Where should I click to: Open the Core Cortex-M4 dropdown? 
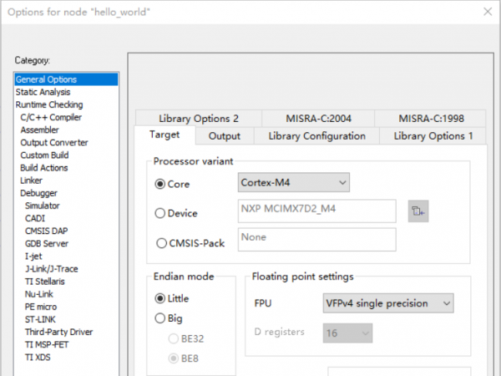pos(292,182)
